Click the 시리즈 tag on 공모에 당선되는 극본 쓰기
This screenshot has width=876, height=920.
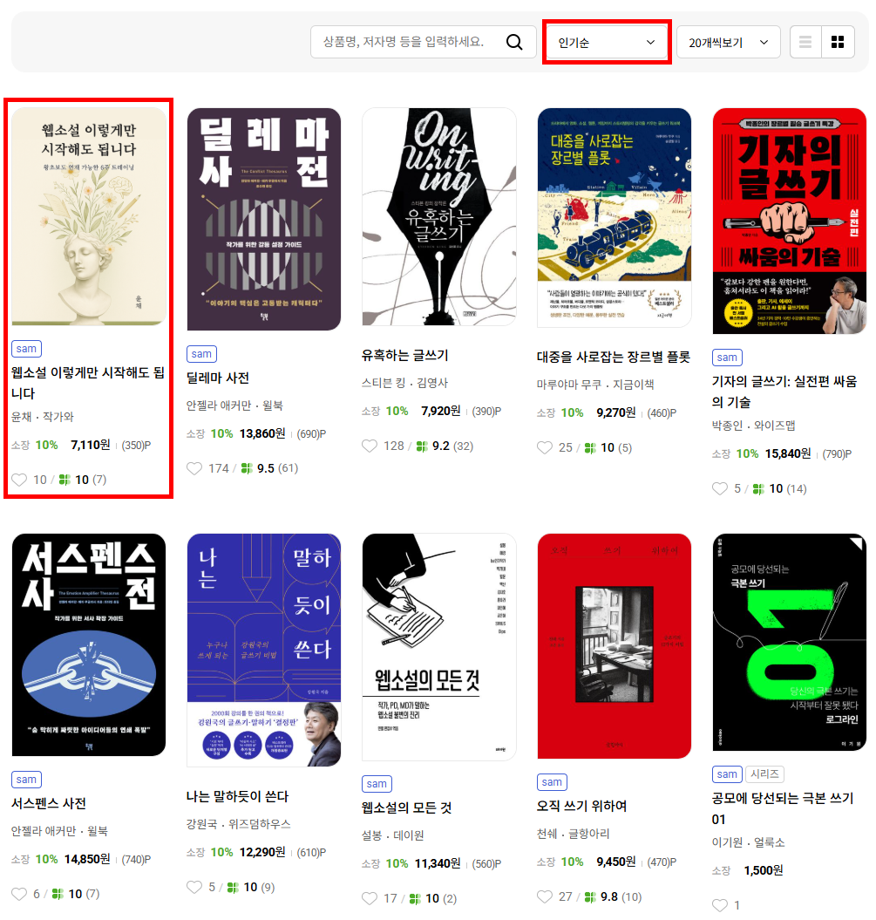(764, 773)
